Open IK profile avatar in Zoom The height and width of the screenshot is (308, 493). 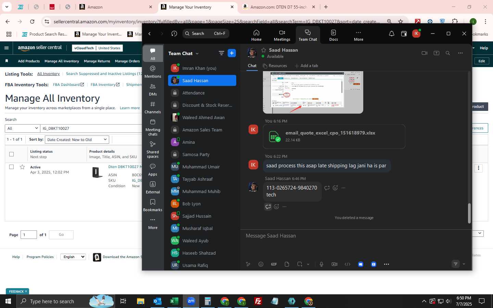416,34
